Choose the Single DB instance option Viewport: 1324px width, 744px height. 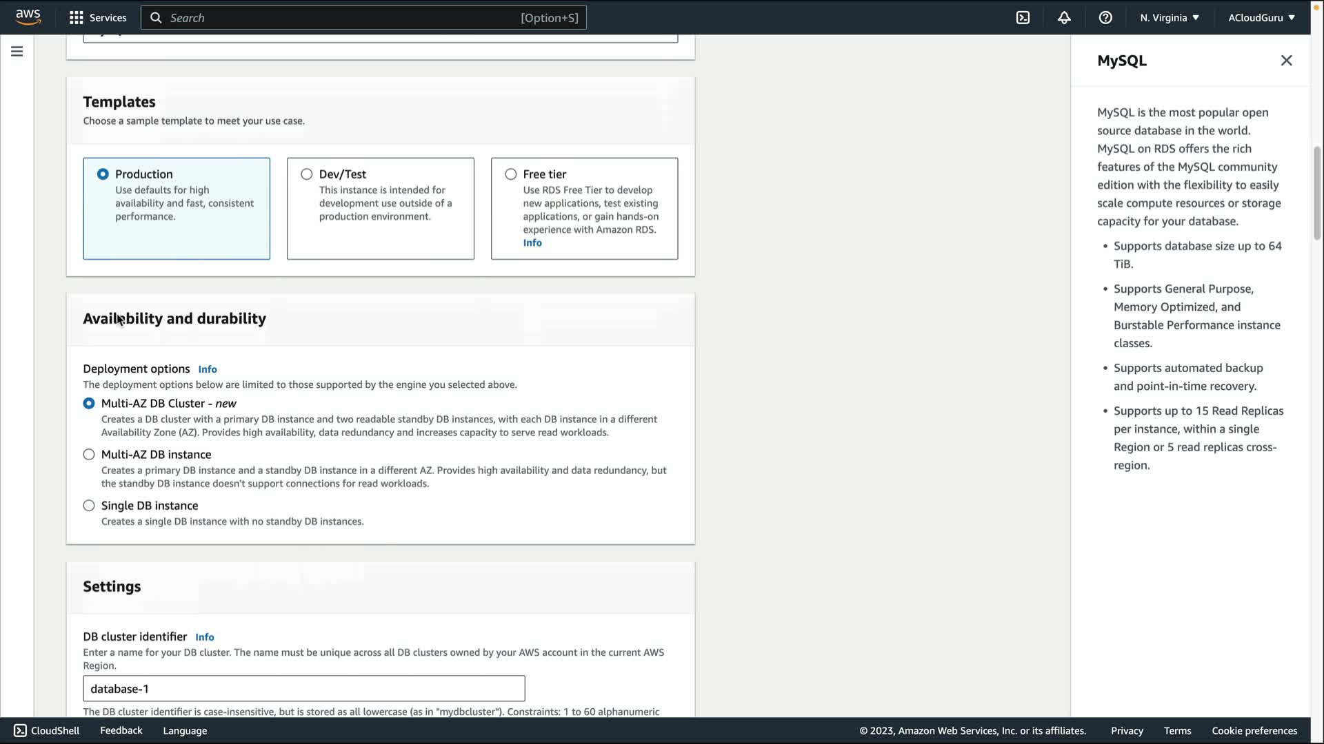[x=89, y=506]
